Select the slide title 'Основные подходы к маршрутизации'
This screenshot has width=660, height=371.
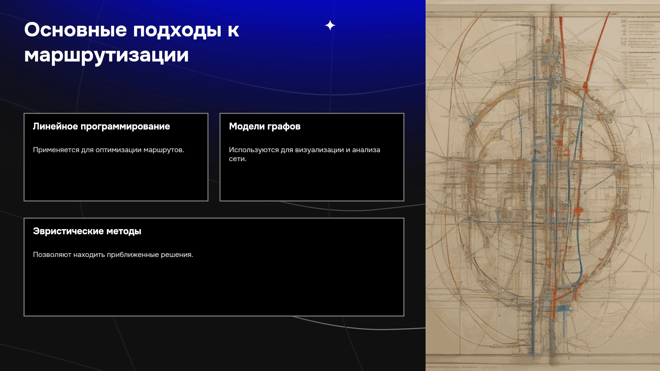[132, 42]
